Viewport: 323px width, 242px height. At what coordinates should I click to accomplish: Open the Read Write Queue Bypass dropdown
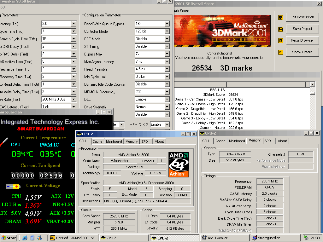coord(167,24)
